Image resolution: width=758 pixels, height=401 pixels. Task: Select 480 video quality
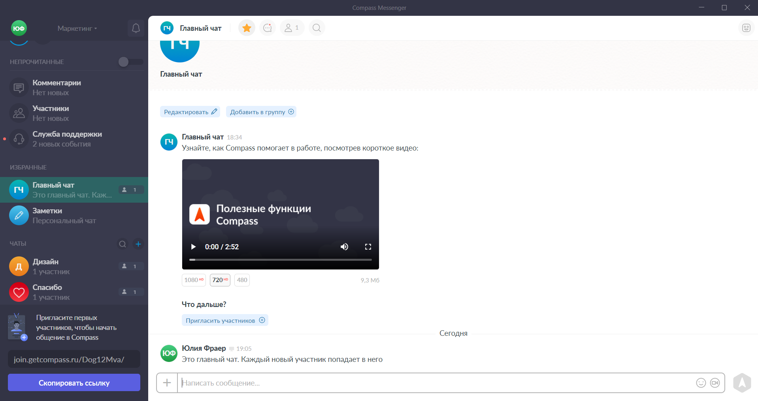tap(242, 280)
